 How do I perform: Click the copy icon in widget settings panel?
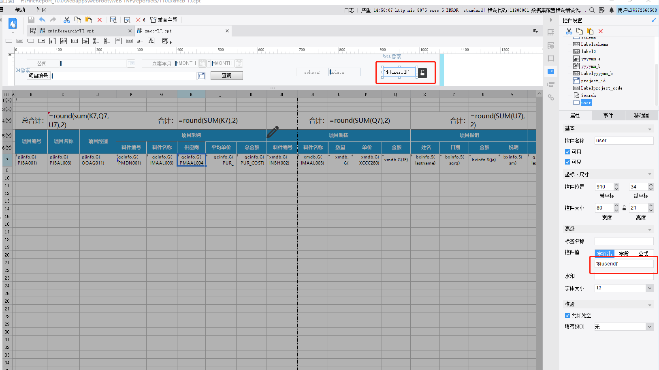tap(580, 31)
